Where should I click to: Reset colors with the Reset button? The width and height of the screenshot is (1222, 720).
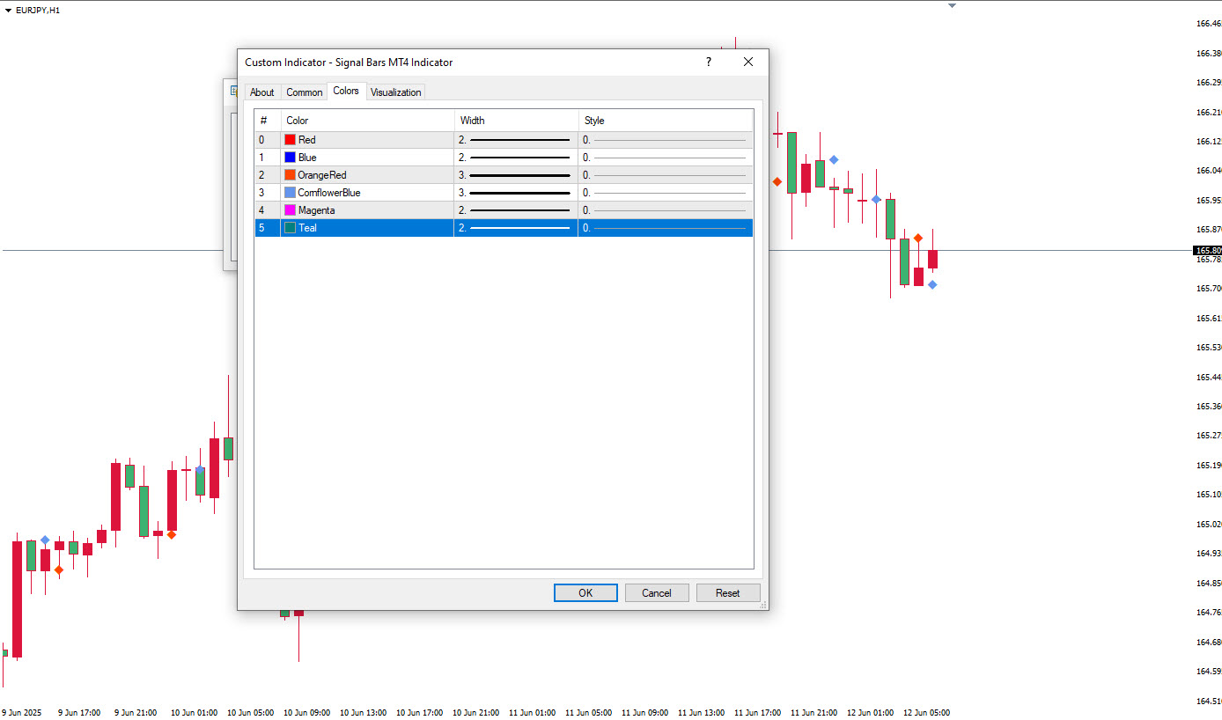point(727,593)
